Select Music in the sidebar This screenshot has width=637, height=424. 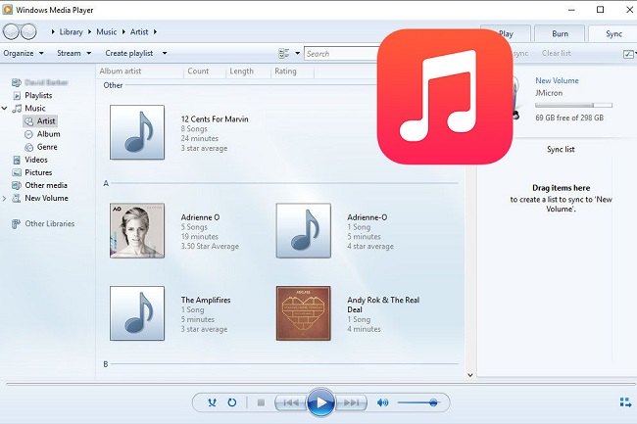tap(35, 109)
